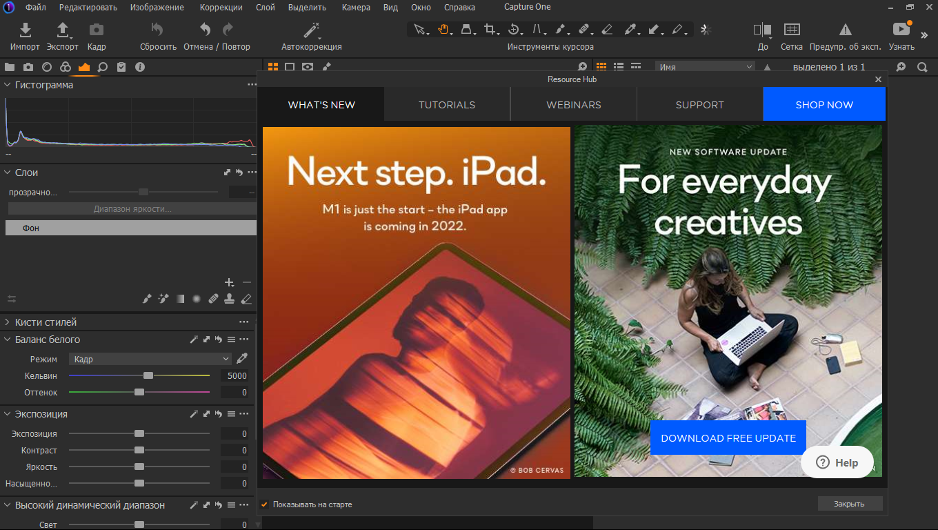The width and height of the screenshot is (938, 530).
Task: Collapse Высокий динамический диапазон panel
Action: pyautogui.click(x=7, y=505)
